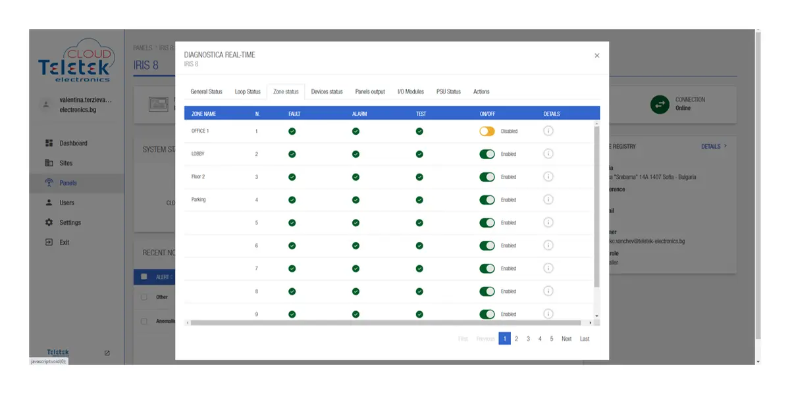Click fault status check for Parking
790x394 pixels.
[292, 200]
